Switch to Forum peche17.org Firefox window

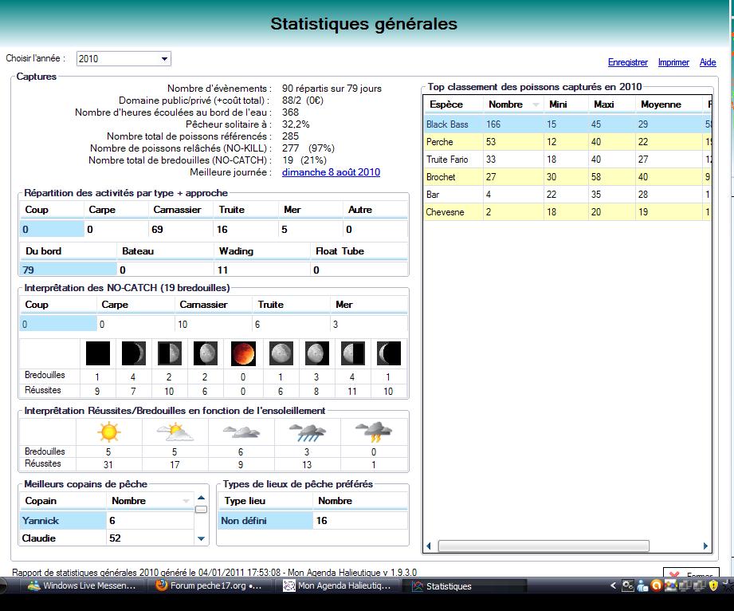click(x=208, y=585)
